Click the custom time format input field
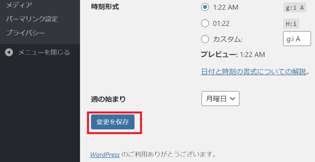 (x=297, y=39)
